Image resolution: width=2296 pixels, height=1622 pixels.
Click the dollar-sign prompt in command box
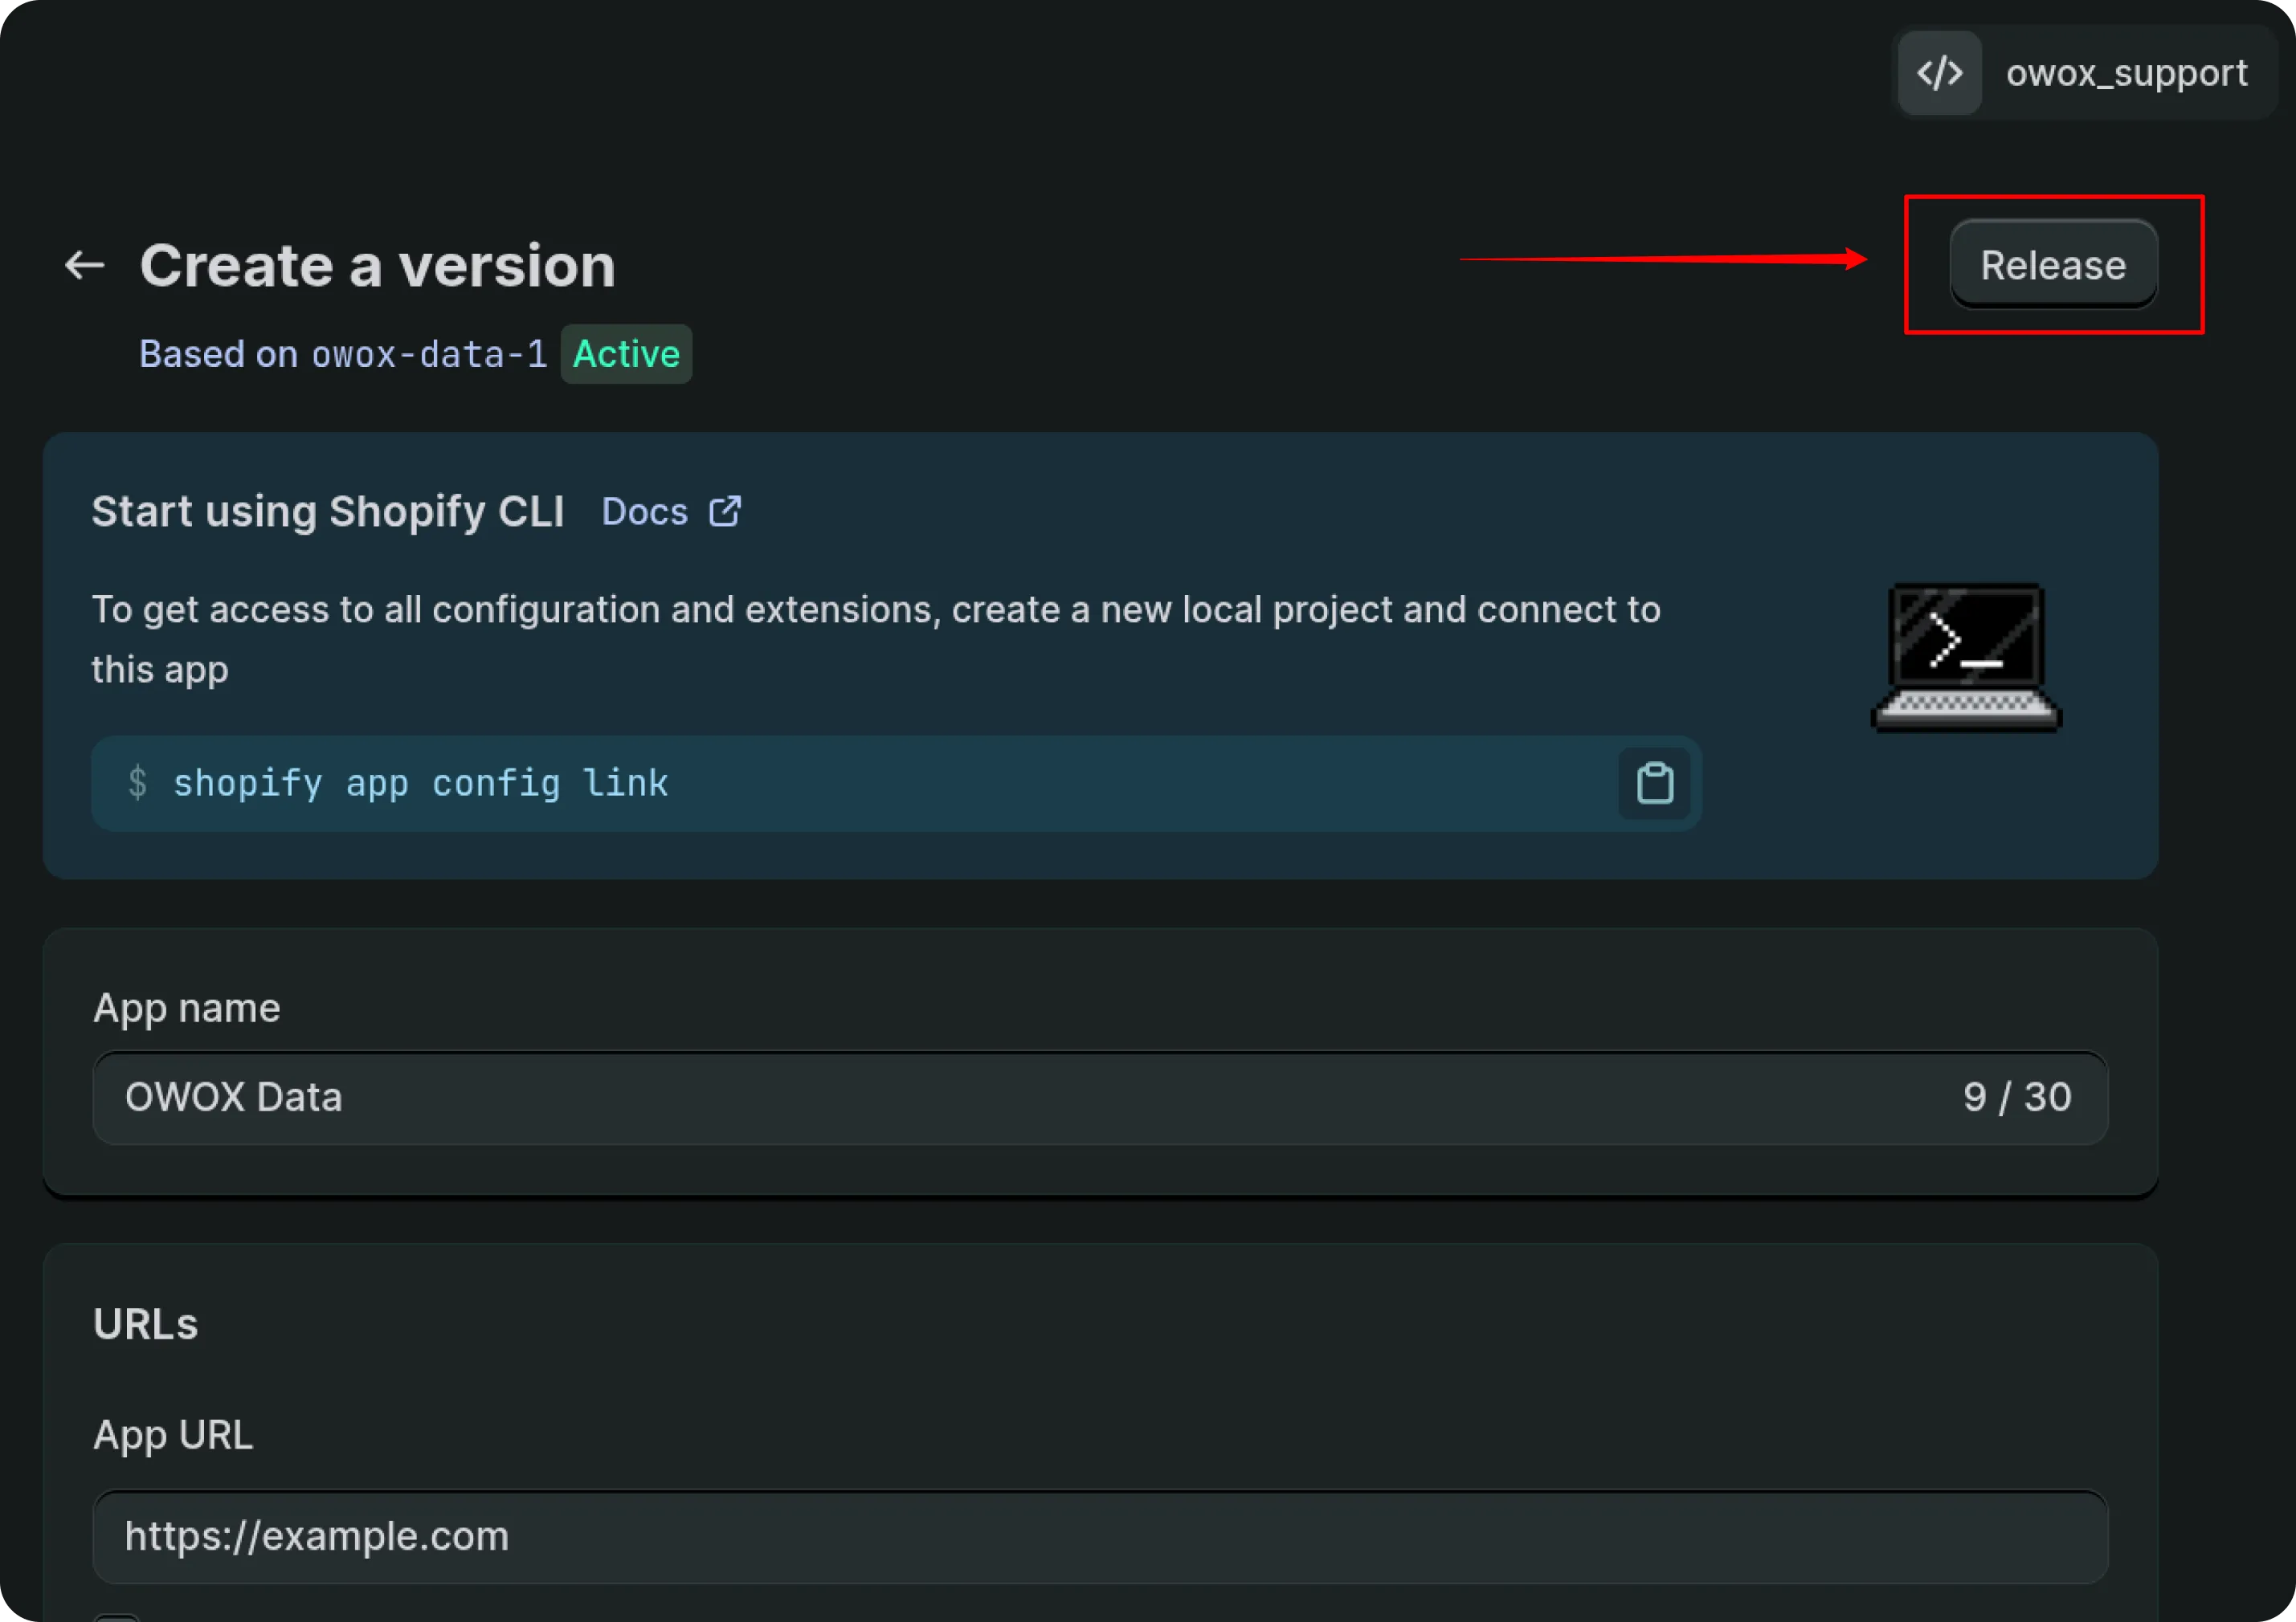tap(139, 784)
